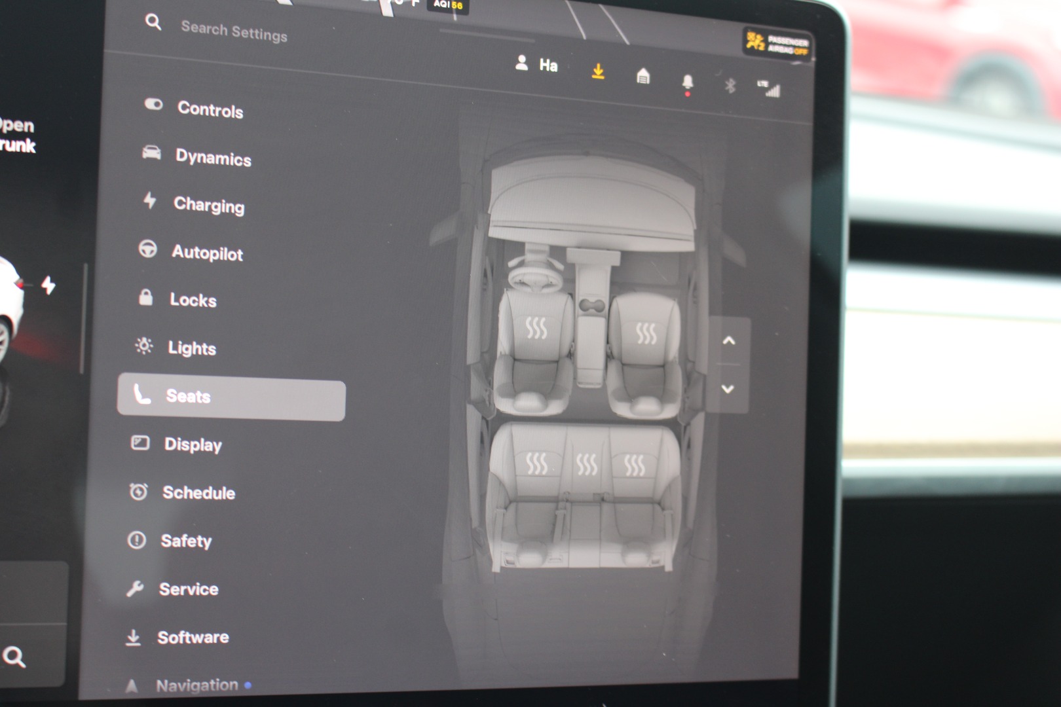Image resolution: width=1061 pixels, height=707 pixels.
Task: Select the Seats menu item
Action: (x=231, y=397)
